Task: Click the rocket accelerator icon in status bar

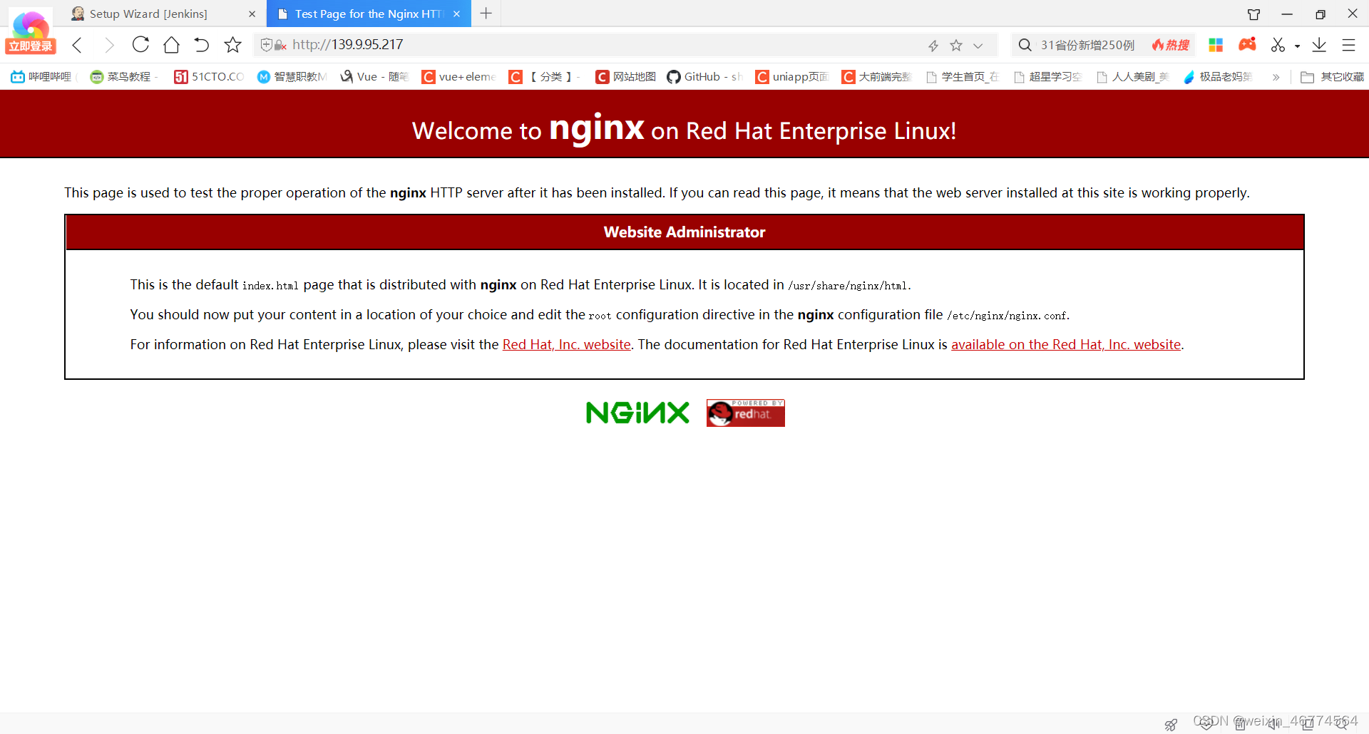Action: [1171, 724]
